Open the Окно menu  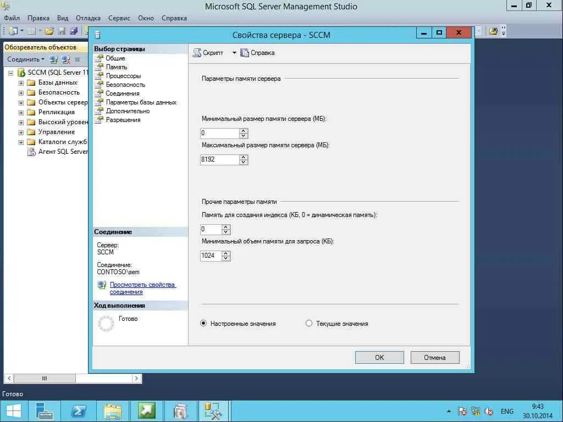pos(146,18)
